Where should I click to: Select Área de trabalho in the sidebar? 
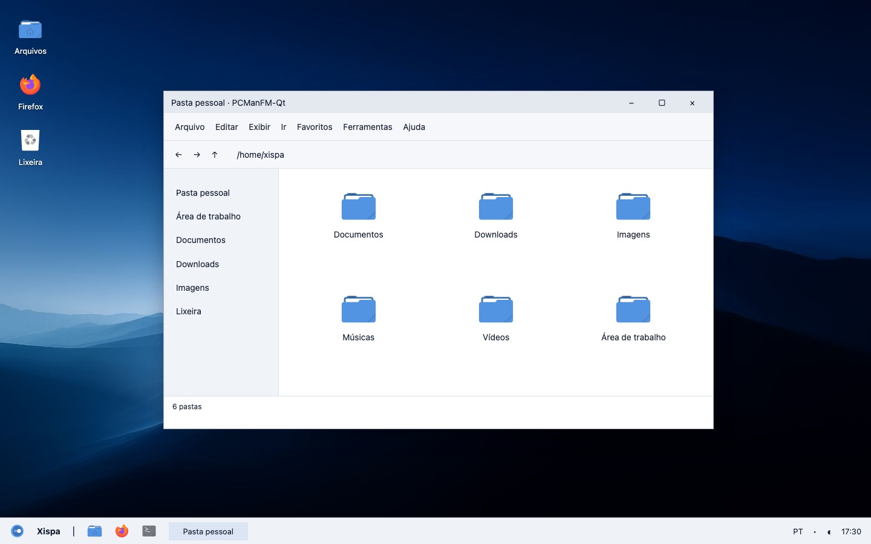coord(208,216)
